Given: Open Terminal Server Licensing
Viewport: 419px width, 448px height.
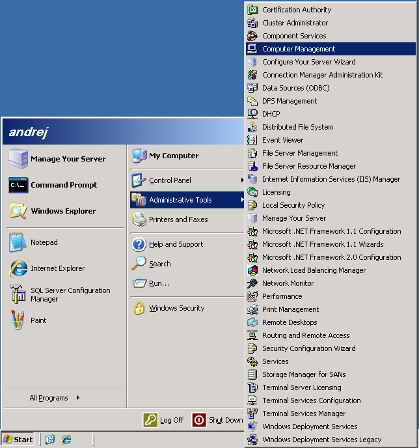Looking at the screenshot, I should point(331,387).
